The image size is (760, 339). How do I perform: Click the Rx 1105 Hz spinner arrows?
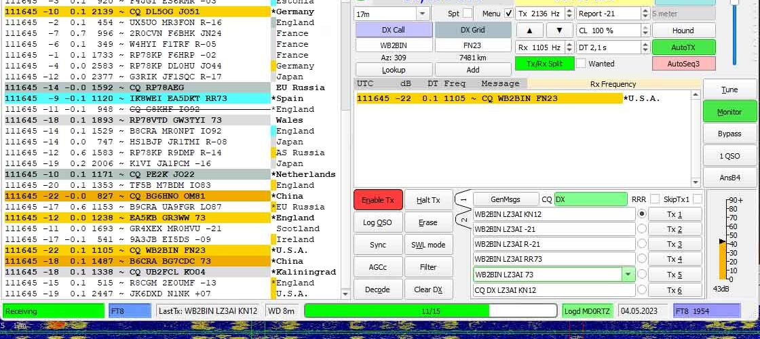[x=569, y=47]
